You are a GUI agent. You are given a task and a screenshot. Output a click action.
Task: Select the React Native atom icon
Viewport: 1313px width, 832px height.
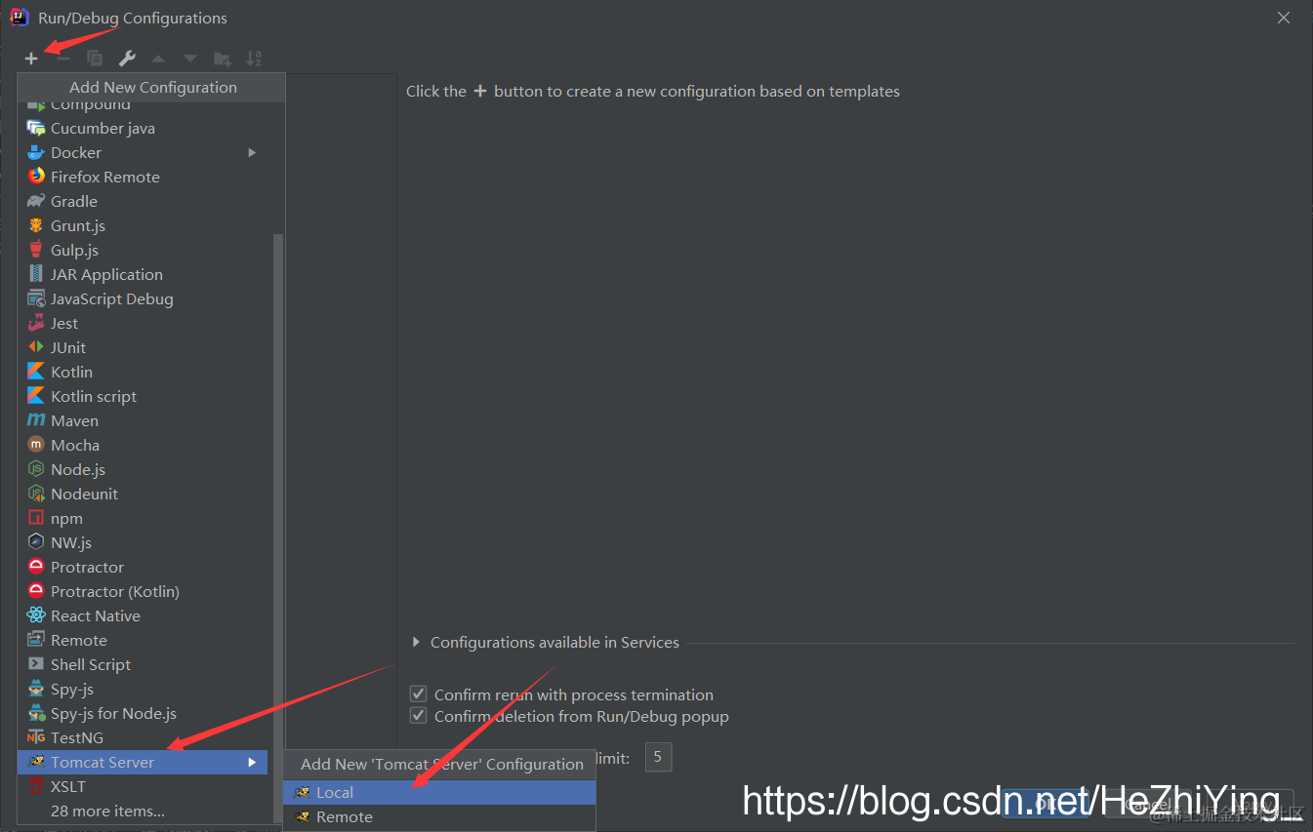click(36, 615)
